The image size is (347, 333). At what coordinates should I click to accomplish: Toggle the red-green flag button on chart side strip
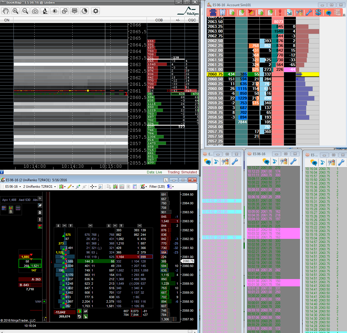(x=40, y=226)
